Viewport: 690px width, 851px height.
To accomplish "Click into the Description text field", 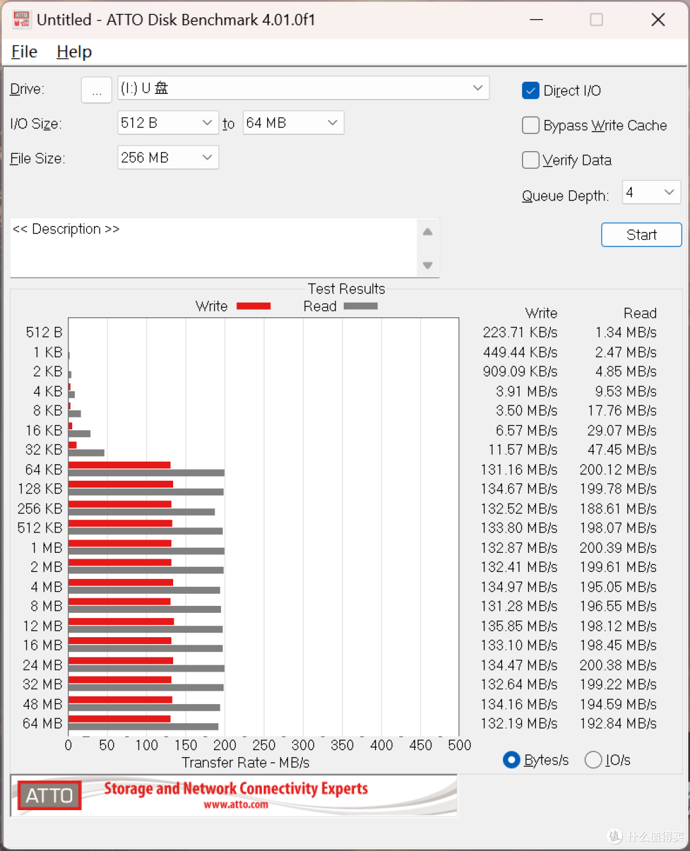I will point(213,248).
